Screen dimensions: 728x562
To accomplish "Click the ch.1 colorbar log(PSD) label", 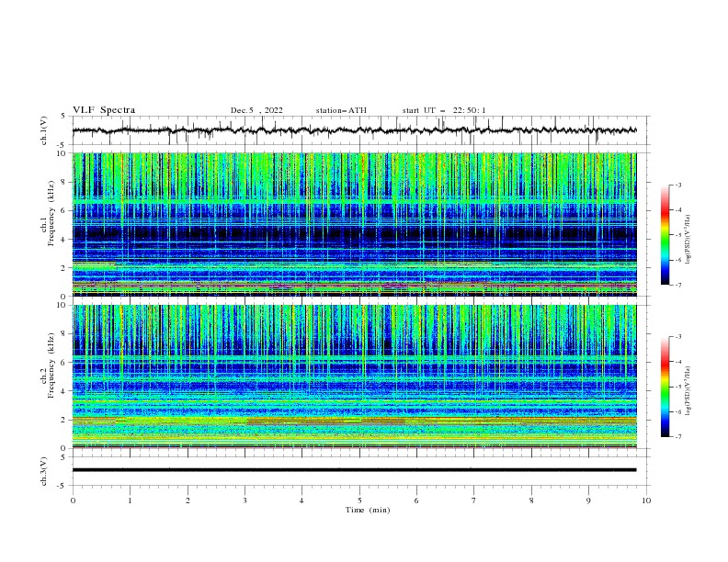I will point(688,240).
